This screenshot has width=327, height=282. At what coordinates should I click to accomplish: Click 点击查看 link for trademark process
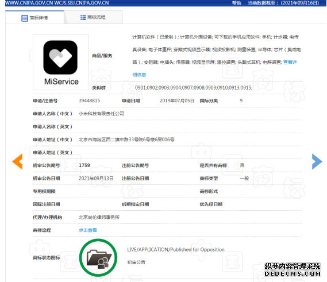click(x=87, y=230)
